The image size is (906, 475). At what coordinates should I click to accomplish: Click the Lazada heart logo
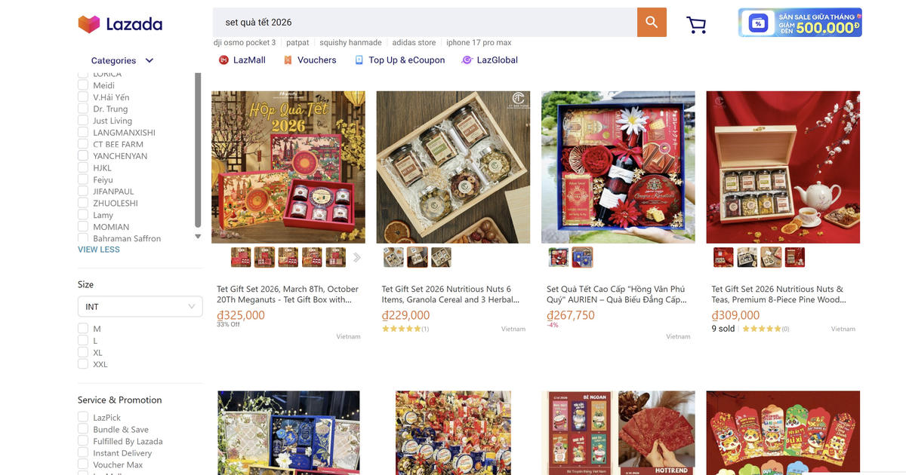[89, 23]
